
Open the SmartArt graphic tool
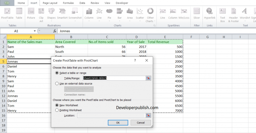coord(62,13)
